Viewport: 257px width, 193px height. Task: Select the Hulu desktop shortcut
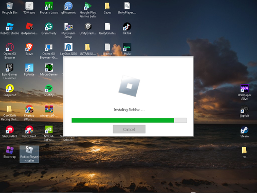127,49
